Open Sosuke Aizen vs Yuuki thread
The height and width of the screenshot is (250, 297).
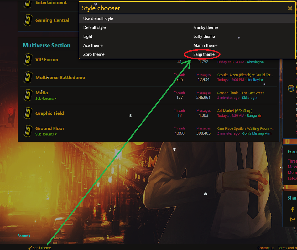245,75
